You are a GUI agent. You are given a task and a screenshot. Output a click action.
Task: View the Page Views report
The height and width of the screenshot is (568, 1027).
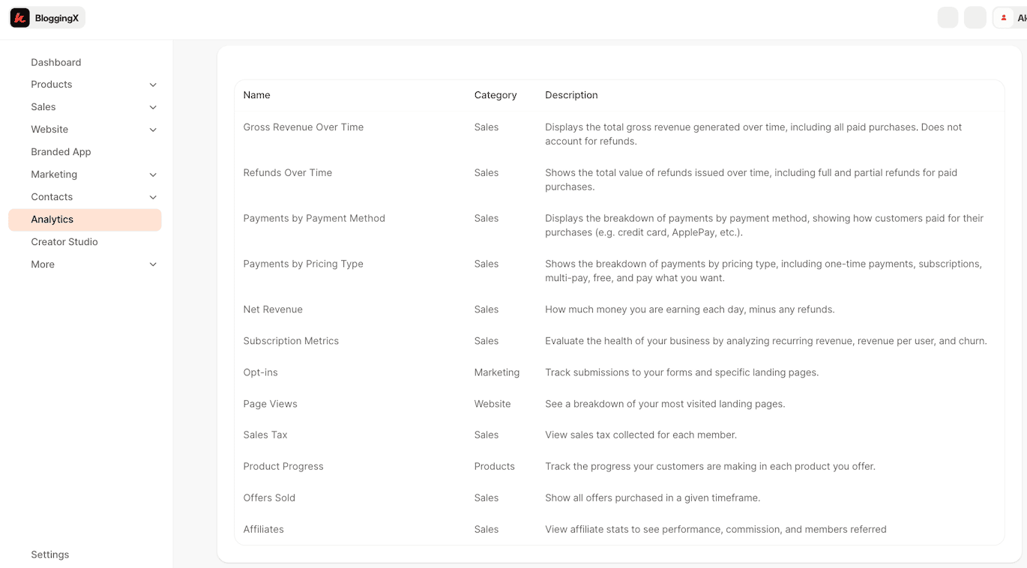coord(271,404)
